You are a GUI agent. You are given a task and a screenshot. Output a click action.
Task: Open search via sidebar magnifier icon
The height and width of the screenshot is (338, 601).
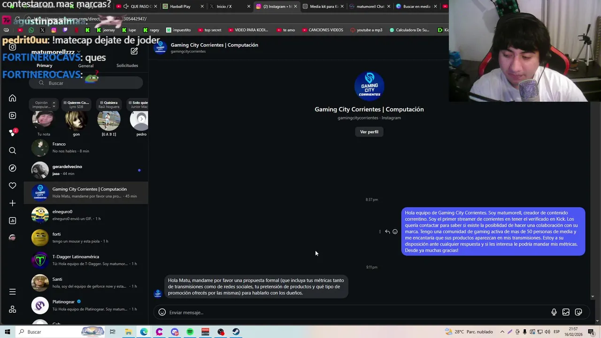pos(13,151)
